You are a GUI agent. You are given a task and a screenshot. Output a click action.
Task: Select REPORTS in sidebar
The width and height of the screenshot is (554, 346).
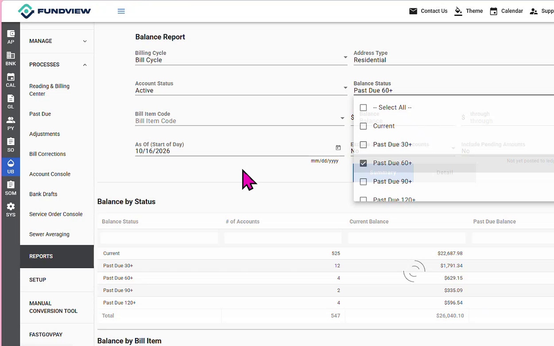[57, 256]
